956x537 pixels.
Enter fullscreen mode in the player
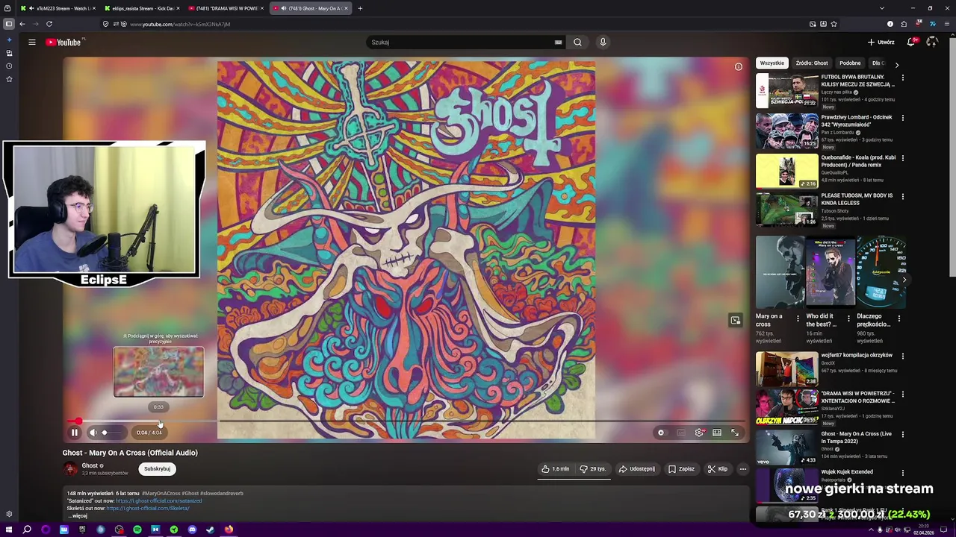click(735, 433)
